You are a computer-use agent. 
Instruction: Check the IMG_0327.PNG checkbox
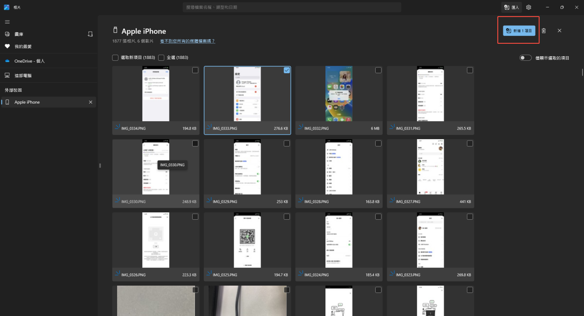coord(470,143)
